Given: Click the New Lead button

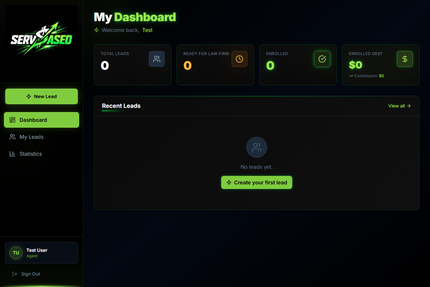Looking at the screenshot, I should pos(41,96).
